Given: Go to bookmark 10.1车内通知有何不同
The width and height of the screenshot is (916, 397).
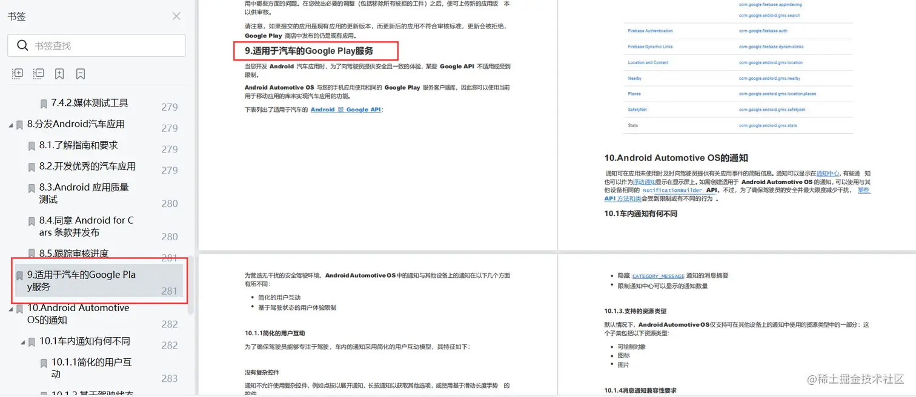Looking at the screenshot, I should tap(85, 341).
